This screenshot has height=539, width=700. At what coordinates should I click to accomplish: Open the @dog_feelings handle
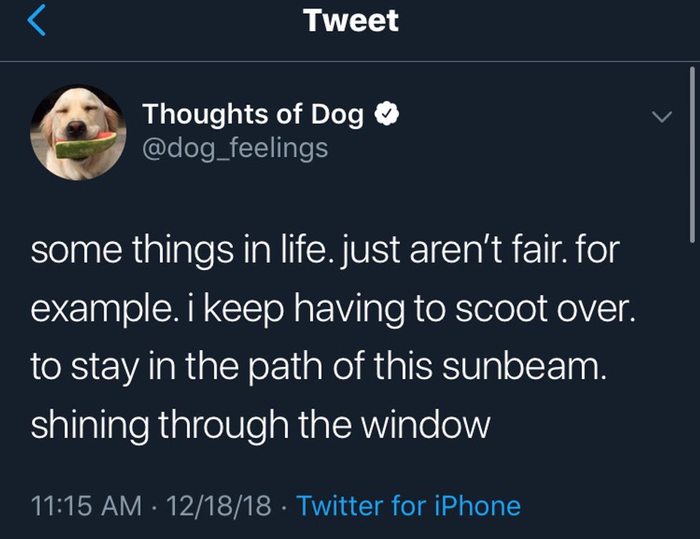pos(235,148)
